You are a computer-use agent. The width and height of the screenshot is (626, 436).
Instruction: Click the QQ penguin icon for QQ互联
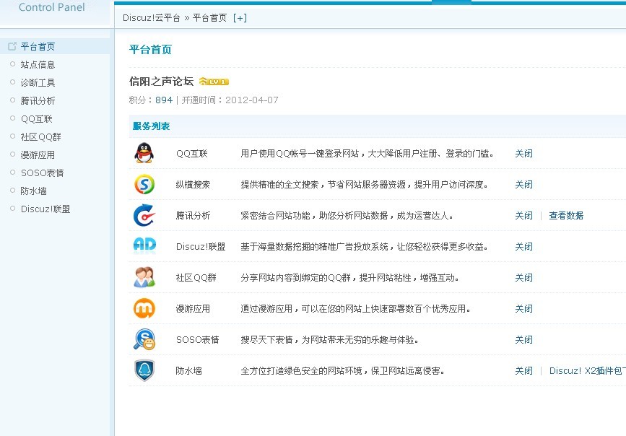point(144,153)
